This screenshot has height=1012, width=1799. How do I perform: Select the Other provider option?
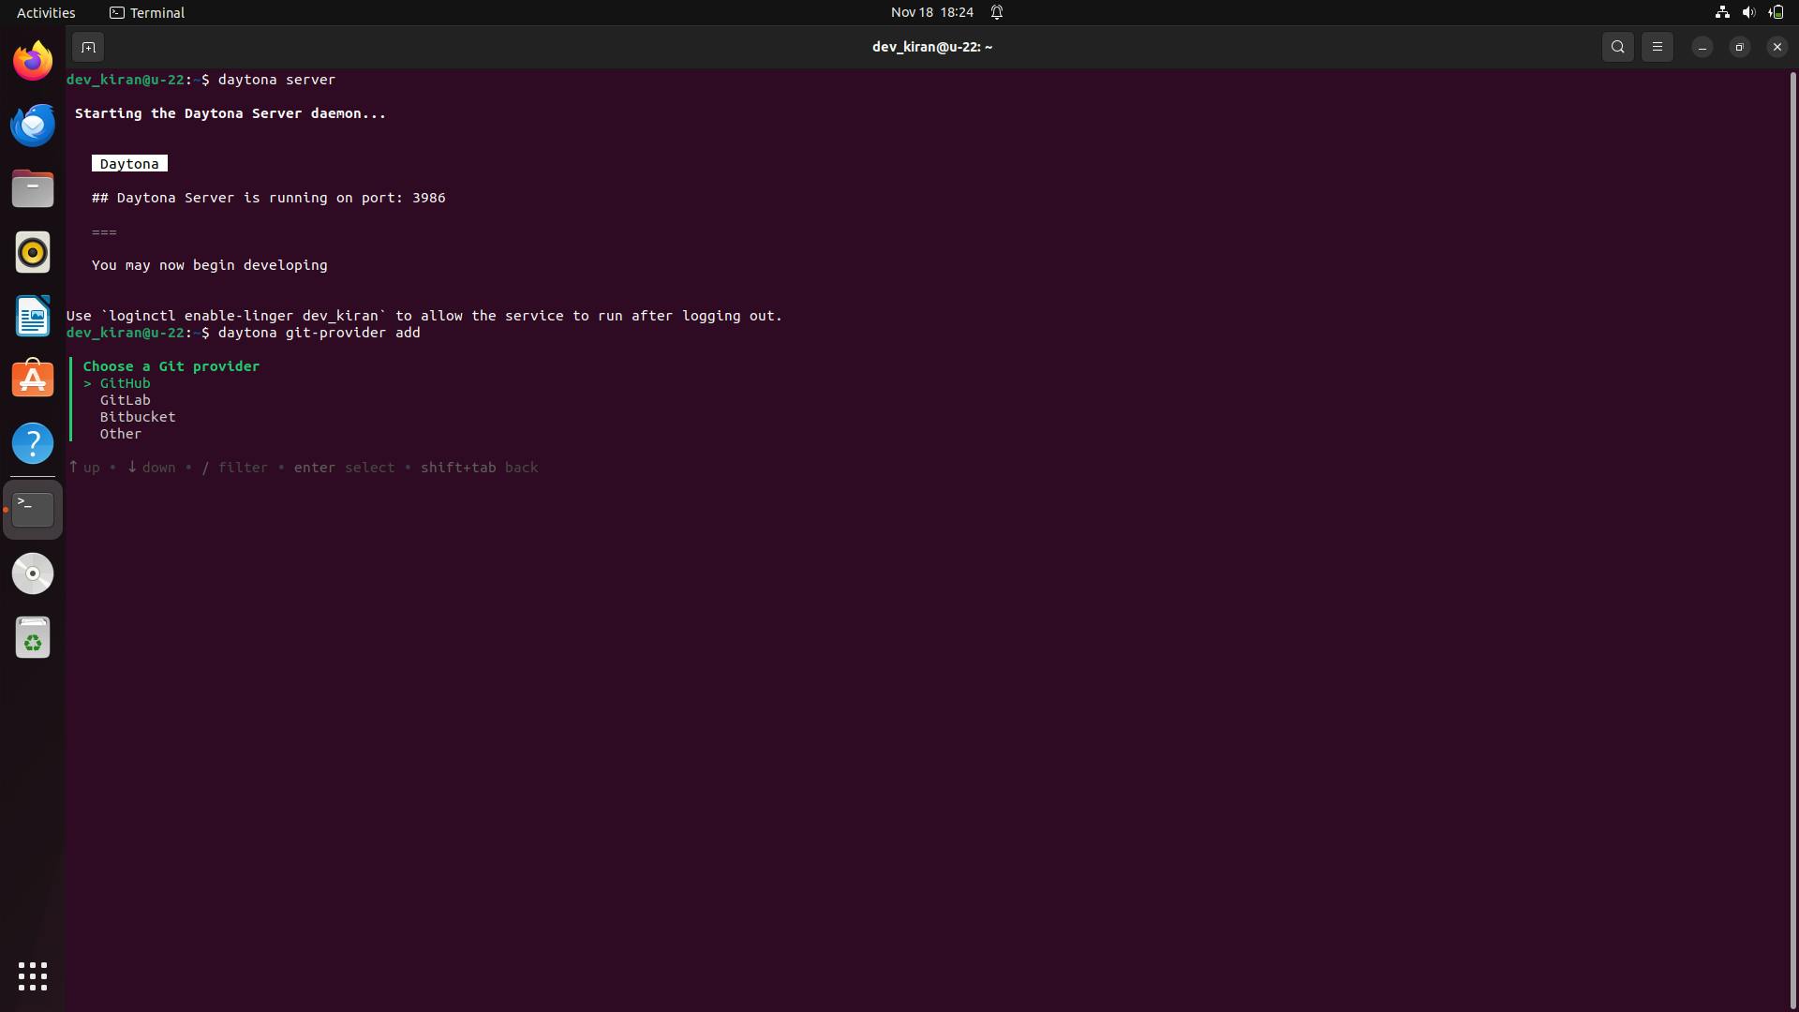[121, 434]
